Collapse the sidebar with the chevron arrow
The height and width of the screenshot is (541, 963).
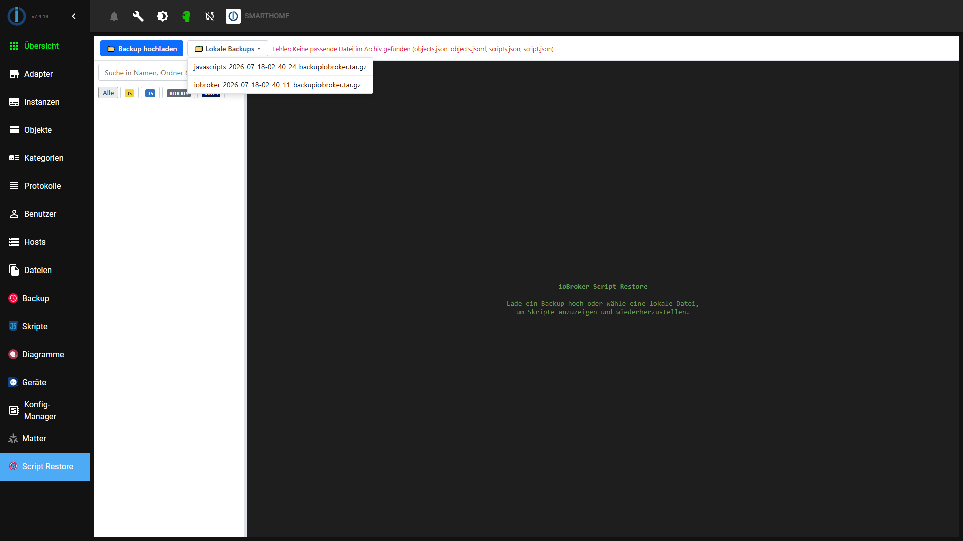click(74, 16)
